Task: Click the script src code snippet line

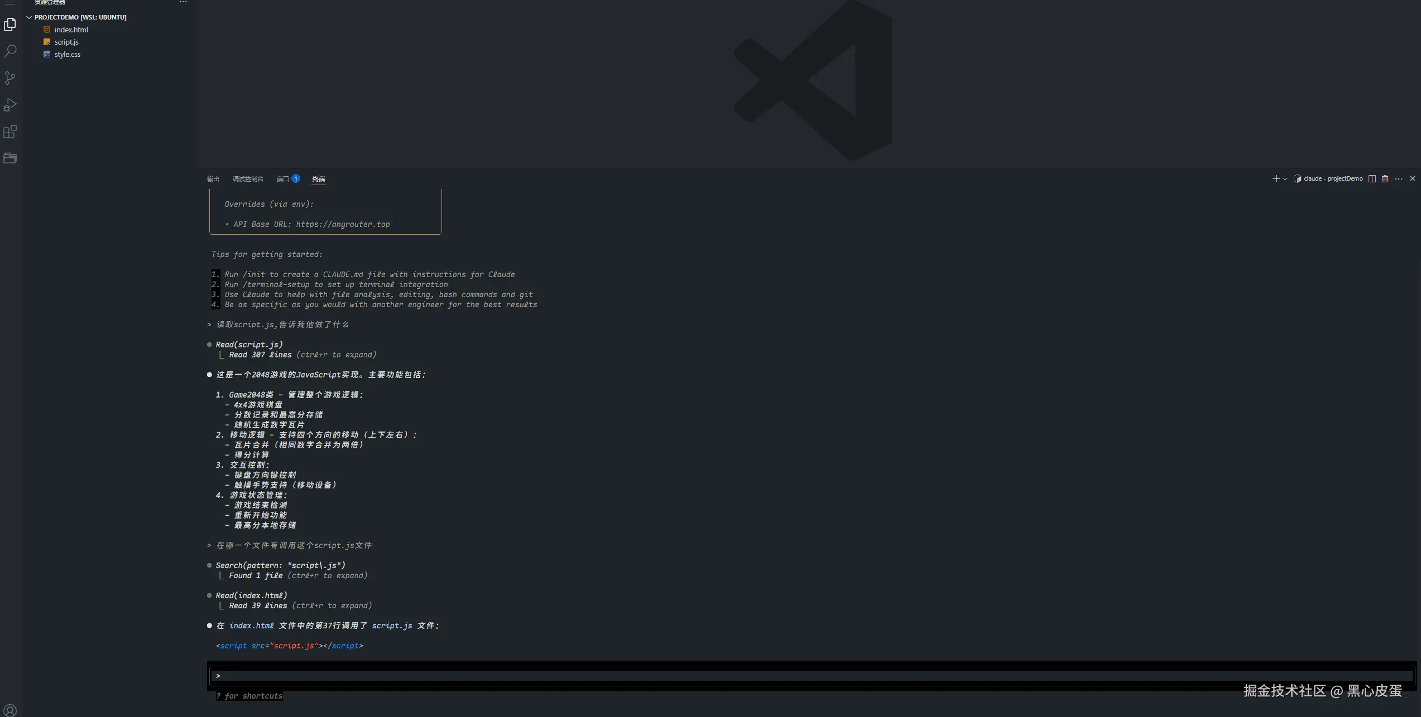Action: pyautogui.click(x=289, y=646)
